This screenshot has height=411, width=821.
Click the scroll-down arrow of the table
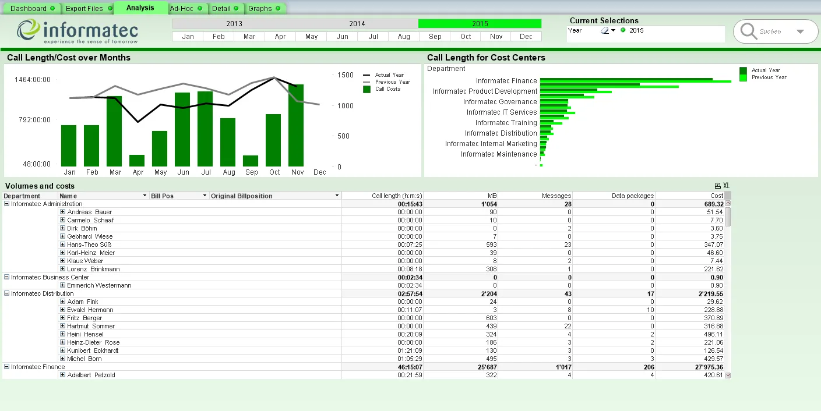[x=728, y=375]
